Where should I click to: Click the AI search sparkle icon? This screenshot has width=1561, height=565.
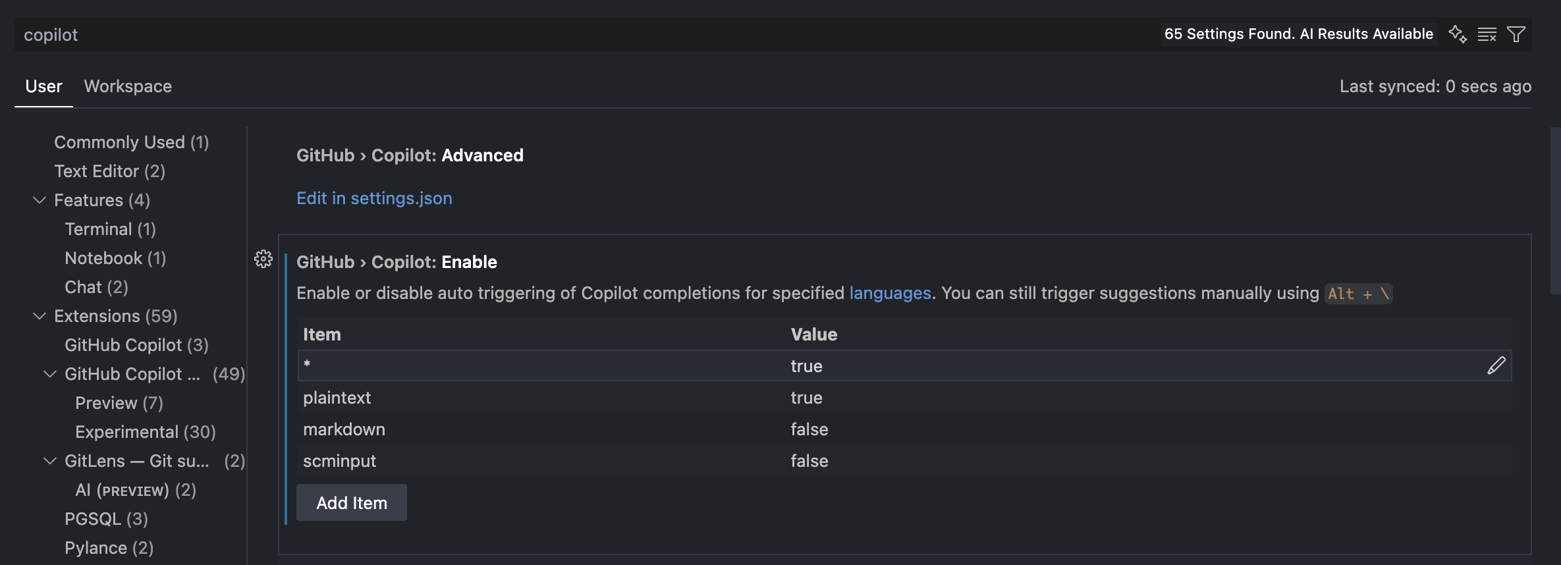point(1458,34)
